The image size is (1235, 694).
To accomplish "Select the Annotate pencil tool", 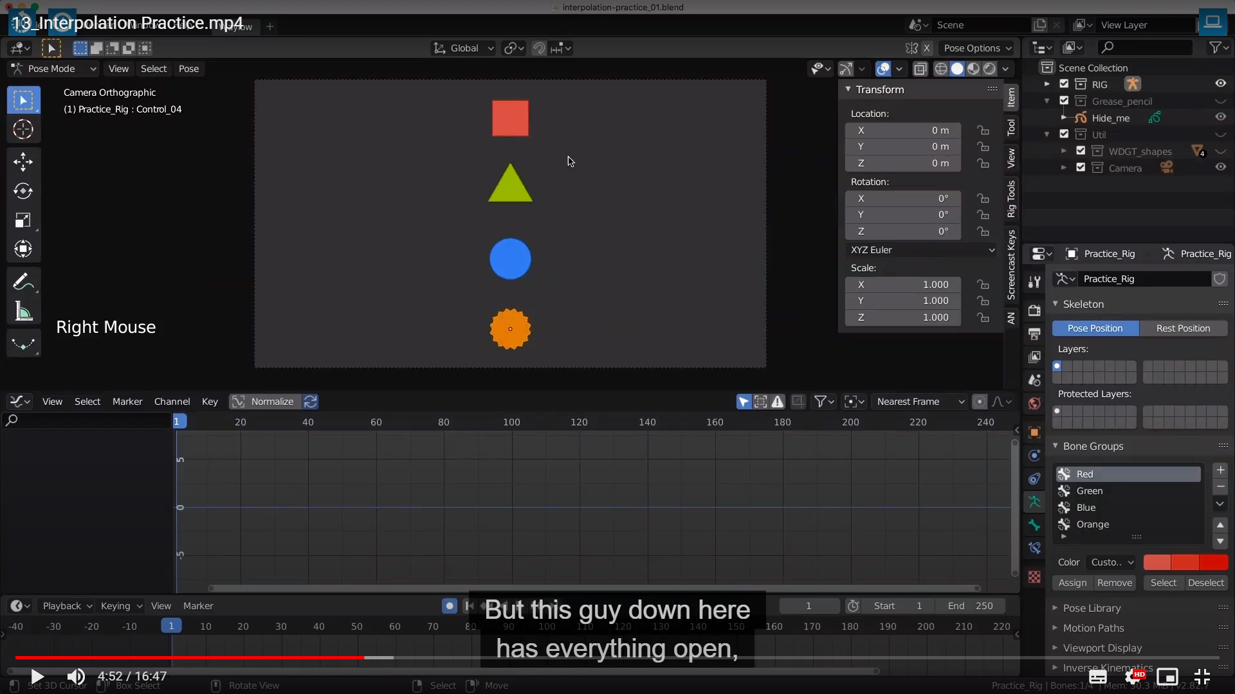I will coord(22,282).
